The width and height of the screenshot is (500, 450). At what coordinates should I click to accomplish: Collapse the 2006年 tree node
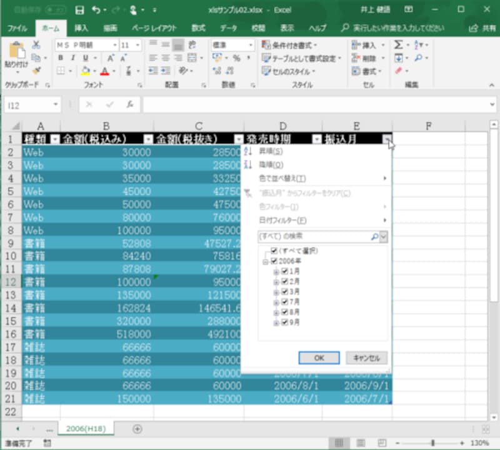coord(265,261)
